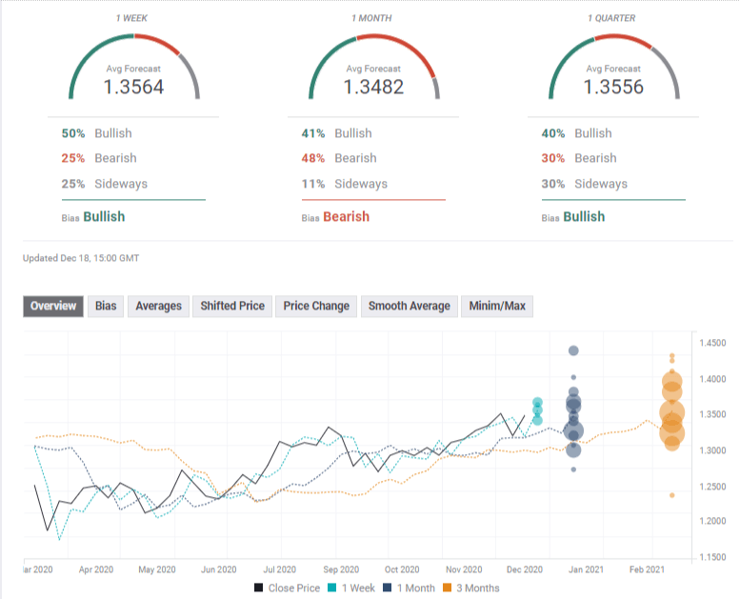Click the isolated orange outlier dot near 1.2500
Screen dimensions: 740x599
tap(671, 495)
